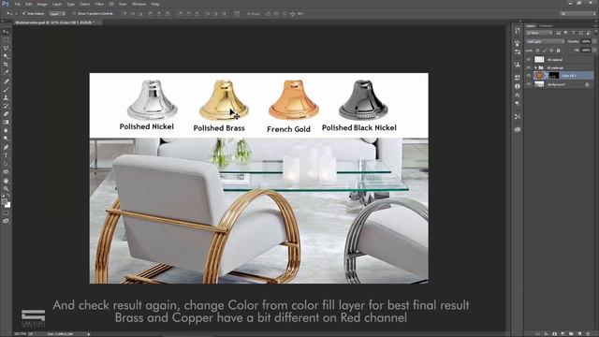The width and height of the screenshot is (599, 337).
Task: Select the Gradient tool
Action: click(6, 122)
